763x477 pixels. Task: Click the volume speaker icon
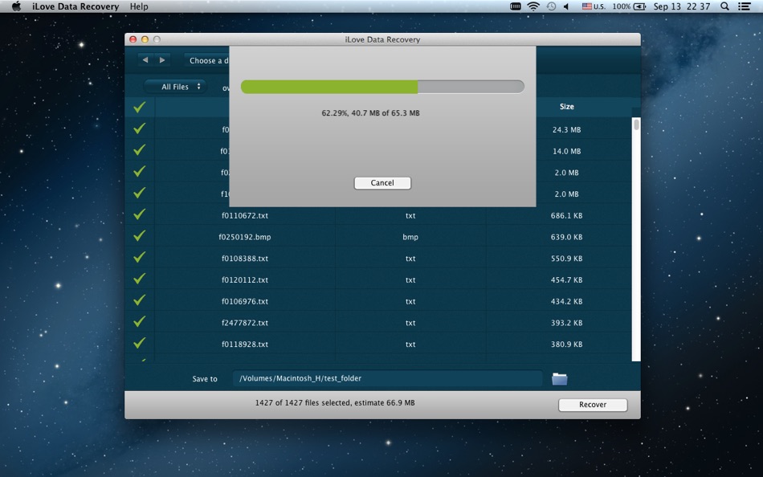566,6
